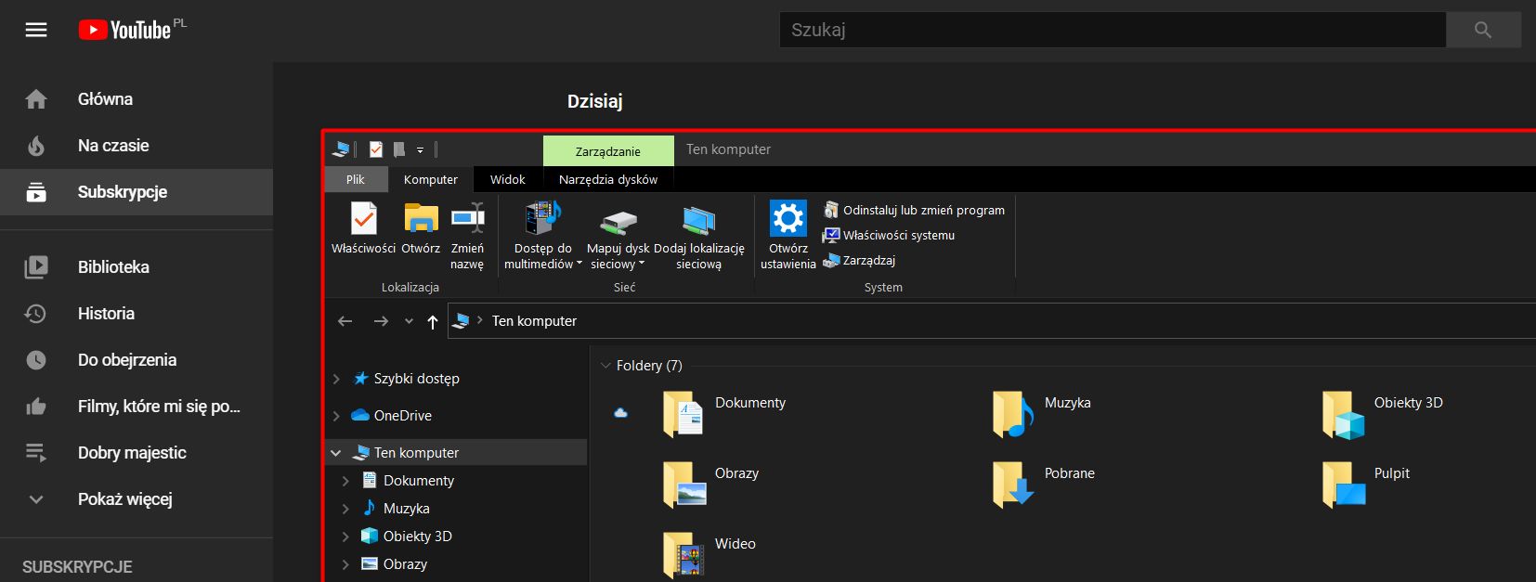1536x582 pixels.
Task: Click Dodaj lokalizację sieciową button
Action: click(699, 237)
